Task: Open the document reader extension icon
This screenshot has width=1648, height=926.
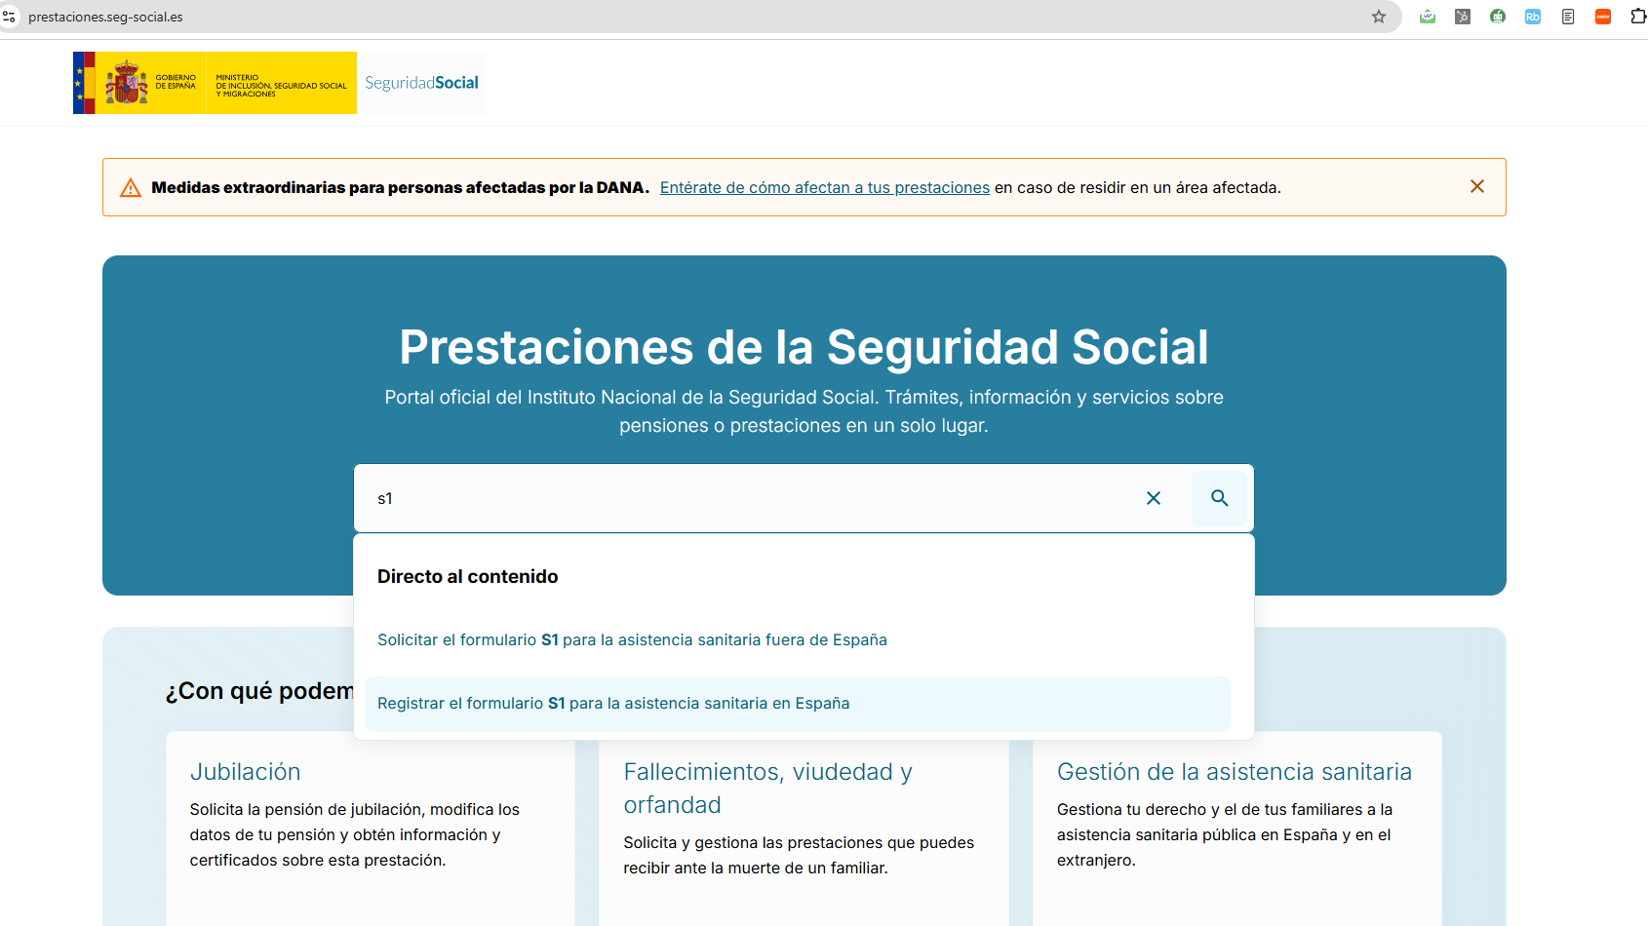Action: 1567,17
